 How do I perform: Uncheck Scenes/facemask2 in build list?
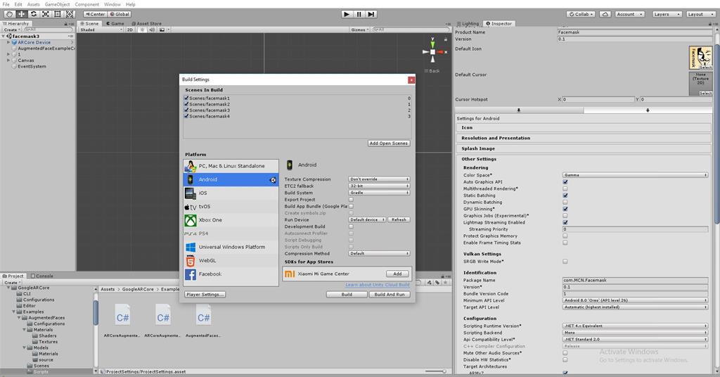point(186,104)
